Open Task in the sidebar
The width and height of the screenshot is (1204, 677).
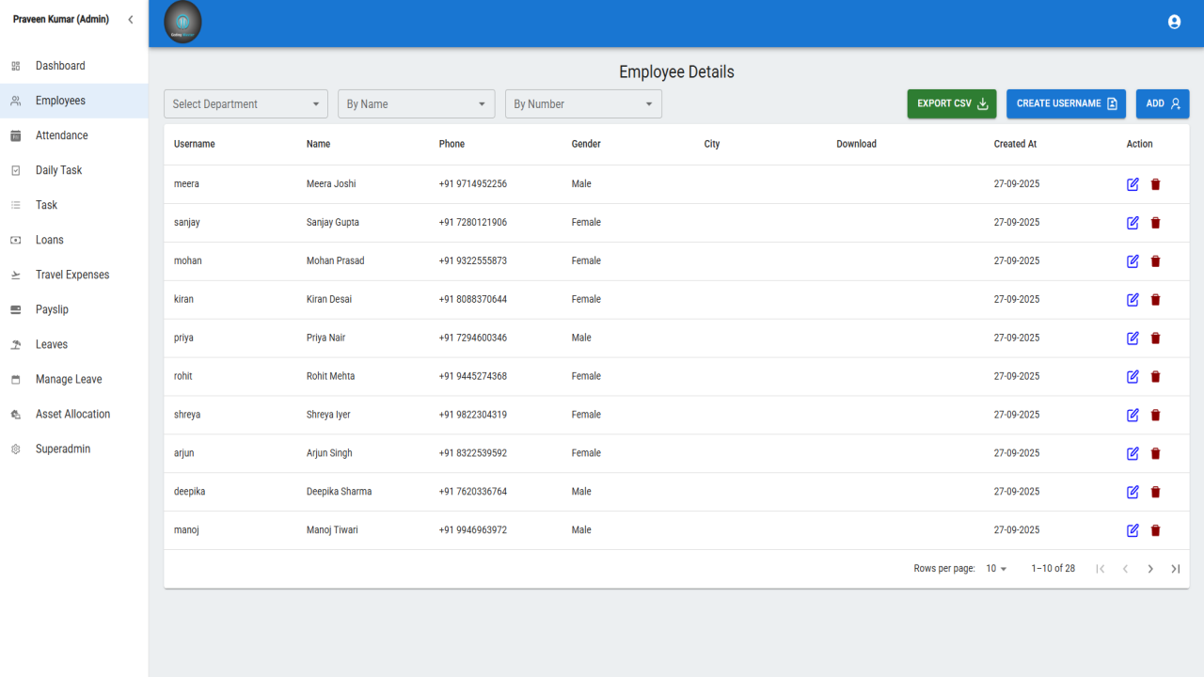tap(74, 205)
